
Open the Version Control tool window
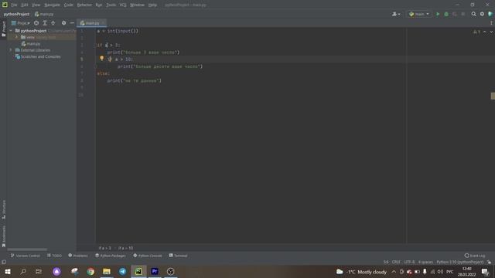[x=26, y=256]
